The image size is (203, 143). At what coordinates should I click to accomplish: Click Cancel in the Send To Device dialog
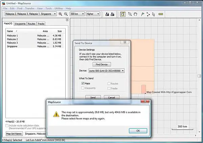click(111, 97)
